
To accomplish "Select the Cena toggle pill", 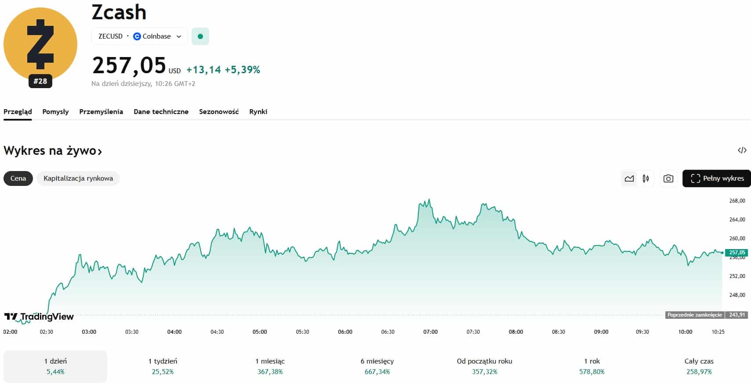I will click(18, 178).
